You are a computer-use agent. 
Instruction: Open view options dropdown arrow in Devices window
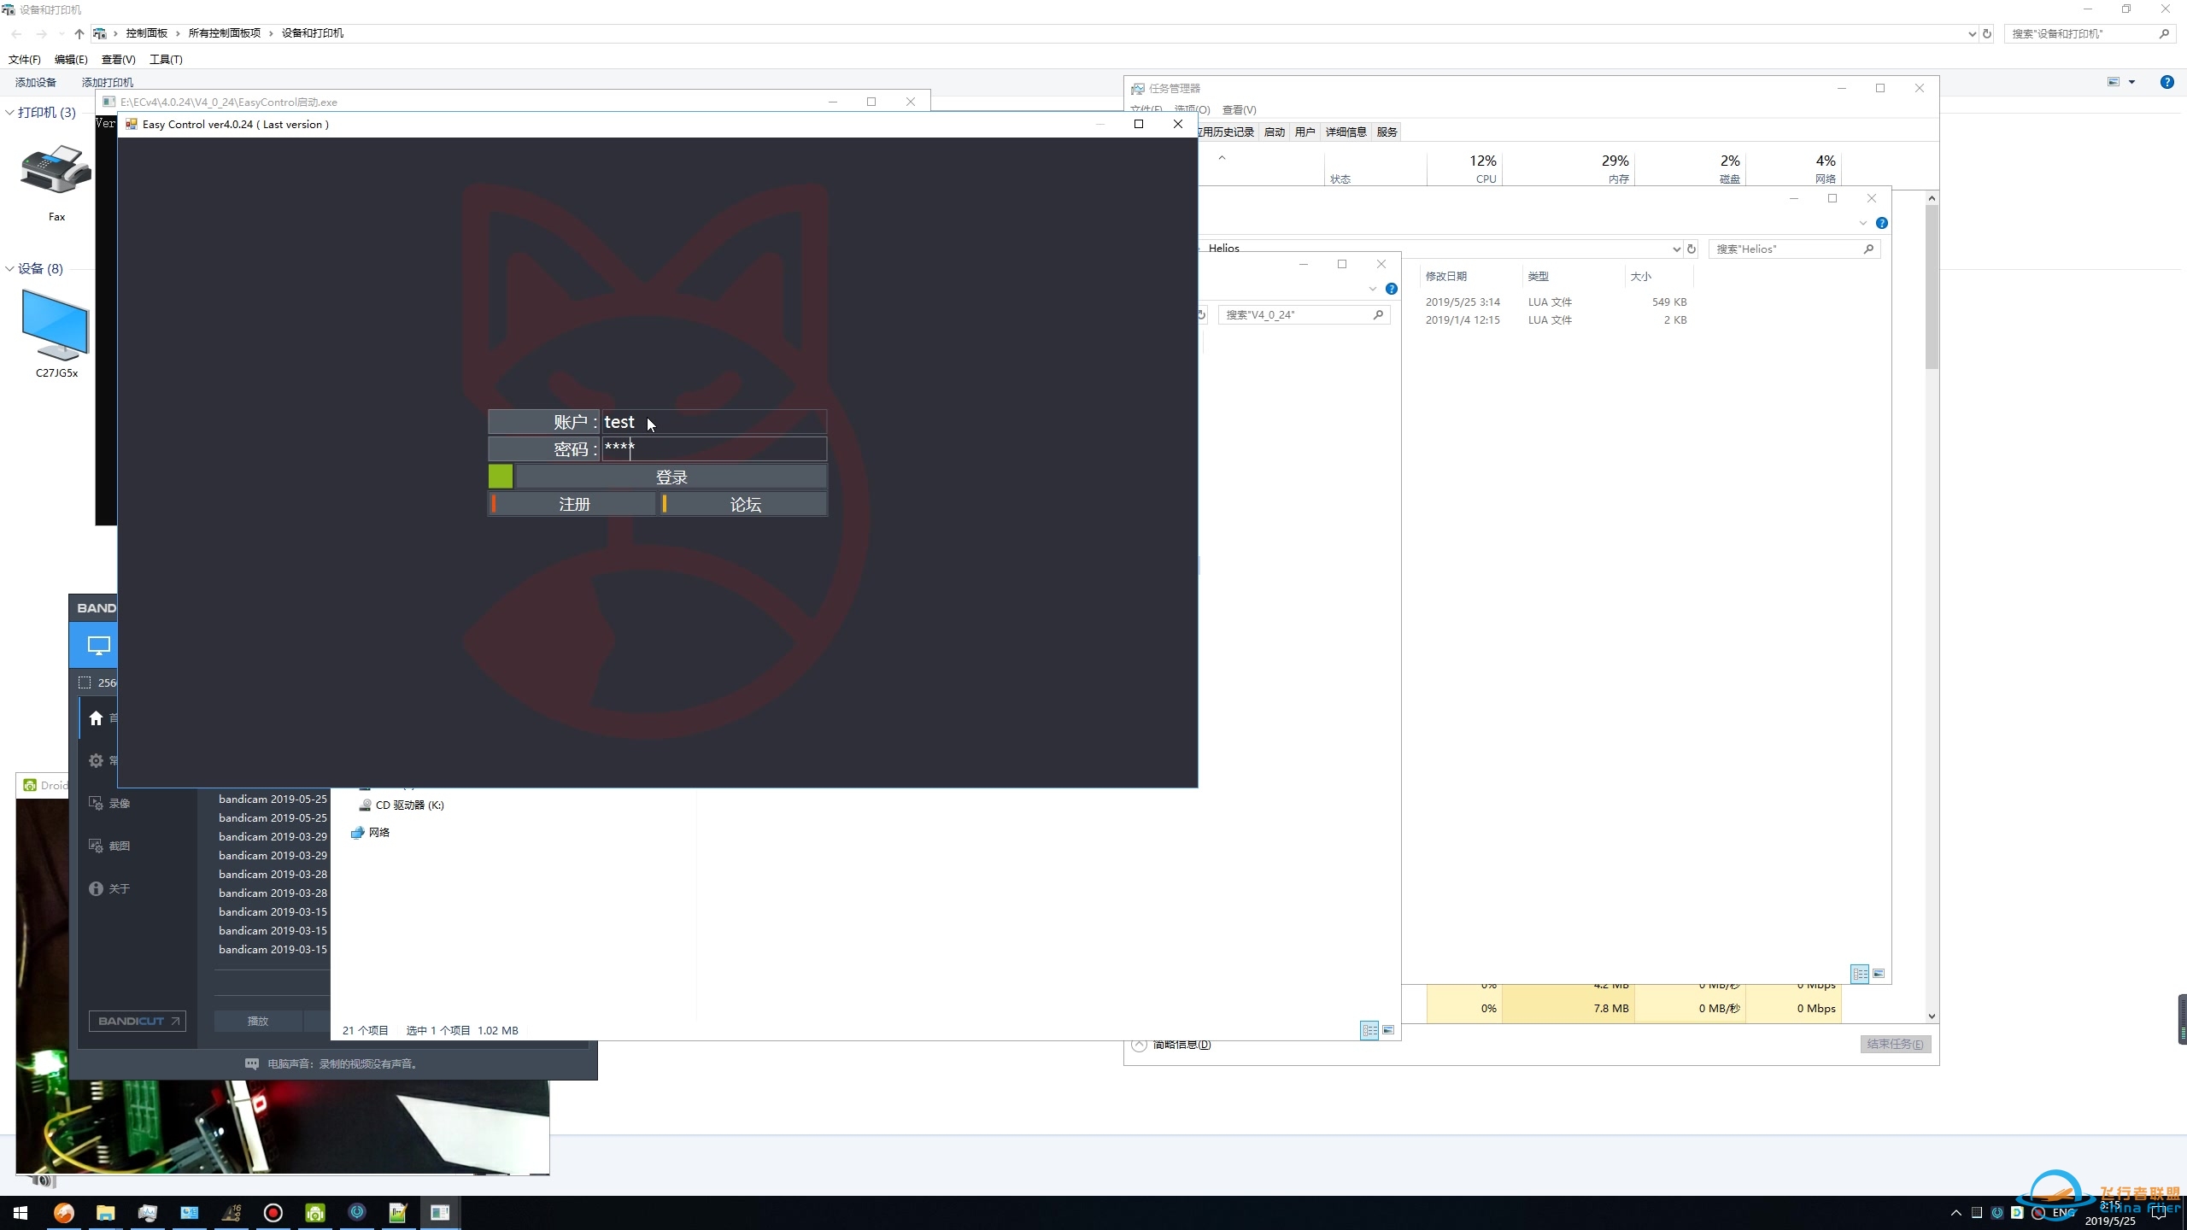point(2131,82)
